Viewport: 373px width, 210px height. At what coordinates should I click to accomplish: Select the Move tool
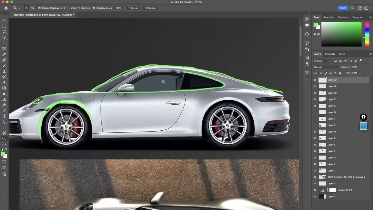click(x=4, y=20)
